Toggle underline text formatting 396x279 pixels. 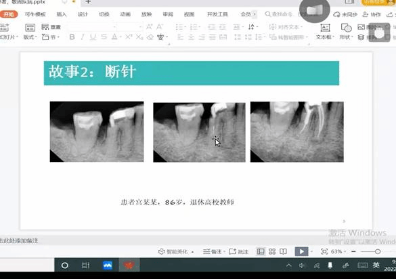(93, 37)
